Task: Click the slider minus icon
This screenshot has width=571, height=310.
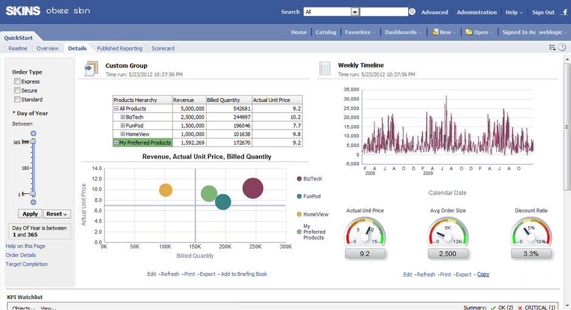Action: click(33, 202)
